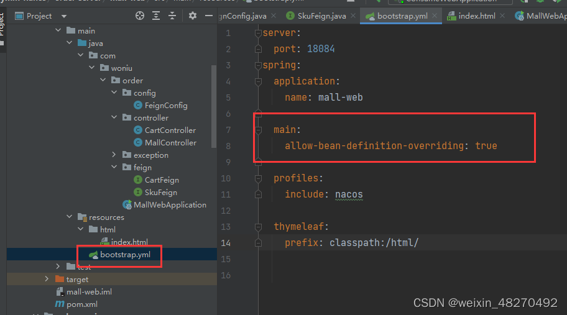
Task: Collapse the java folder
Action: point(70,43)
